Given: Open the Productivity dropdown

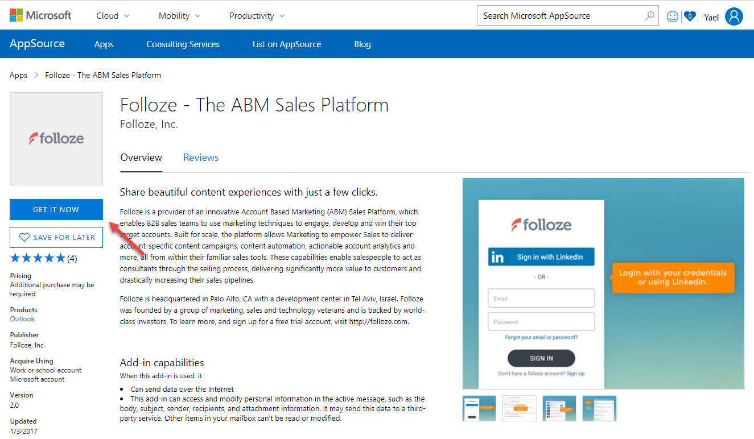Looking at the screenshot, I should tap(256, 16).
